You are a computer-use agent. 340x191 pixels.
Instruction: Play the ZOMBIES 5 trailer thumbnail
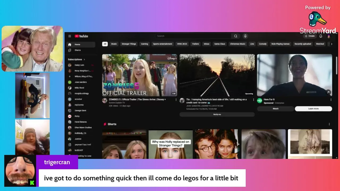[140, 75]
